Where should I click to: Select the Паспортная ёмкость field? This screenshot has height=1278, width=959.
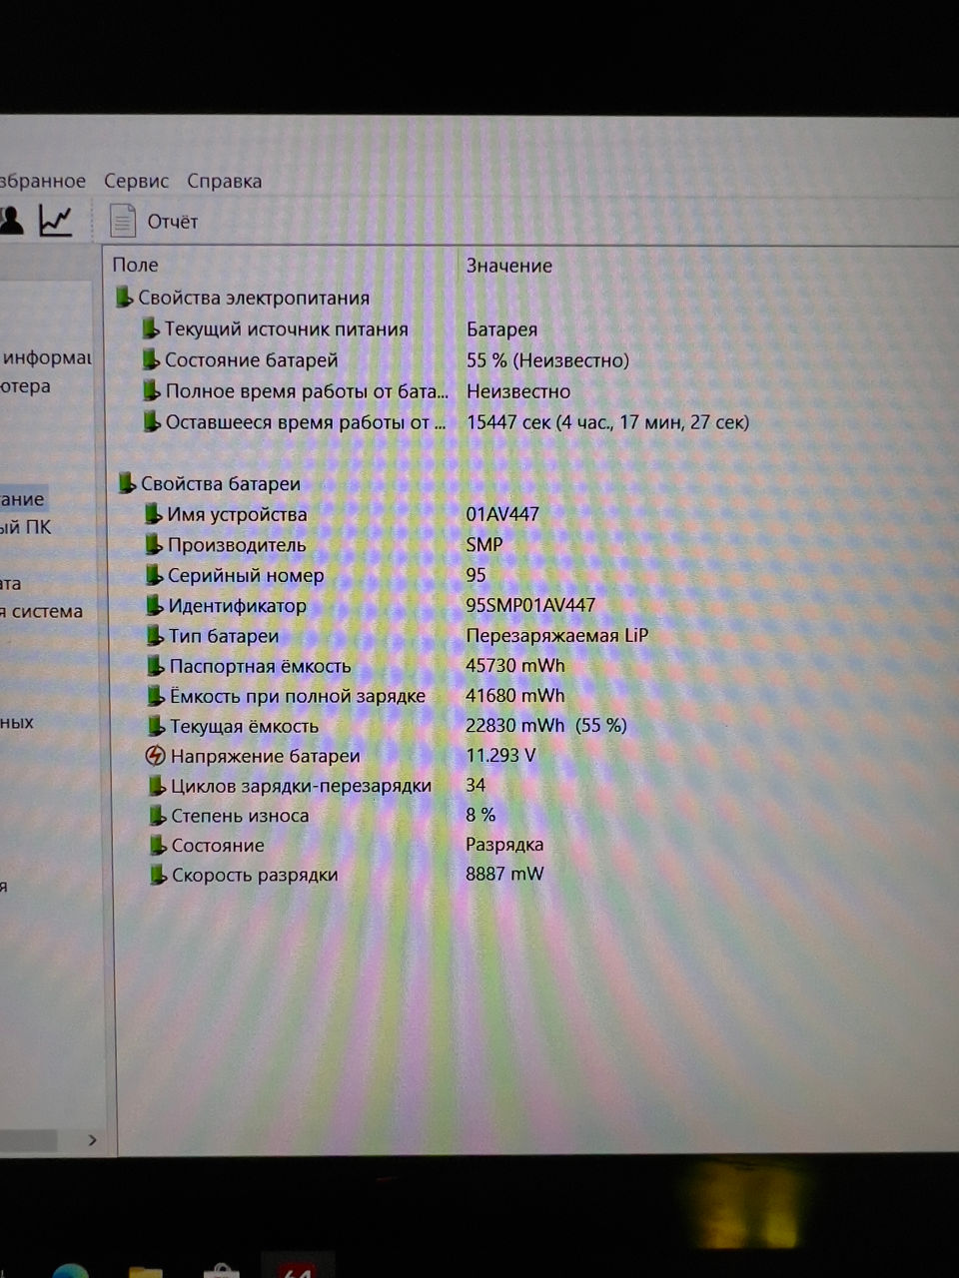click(x=261, y=666)
